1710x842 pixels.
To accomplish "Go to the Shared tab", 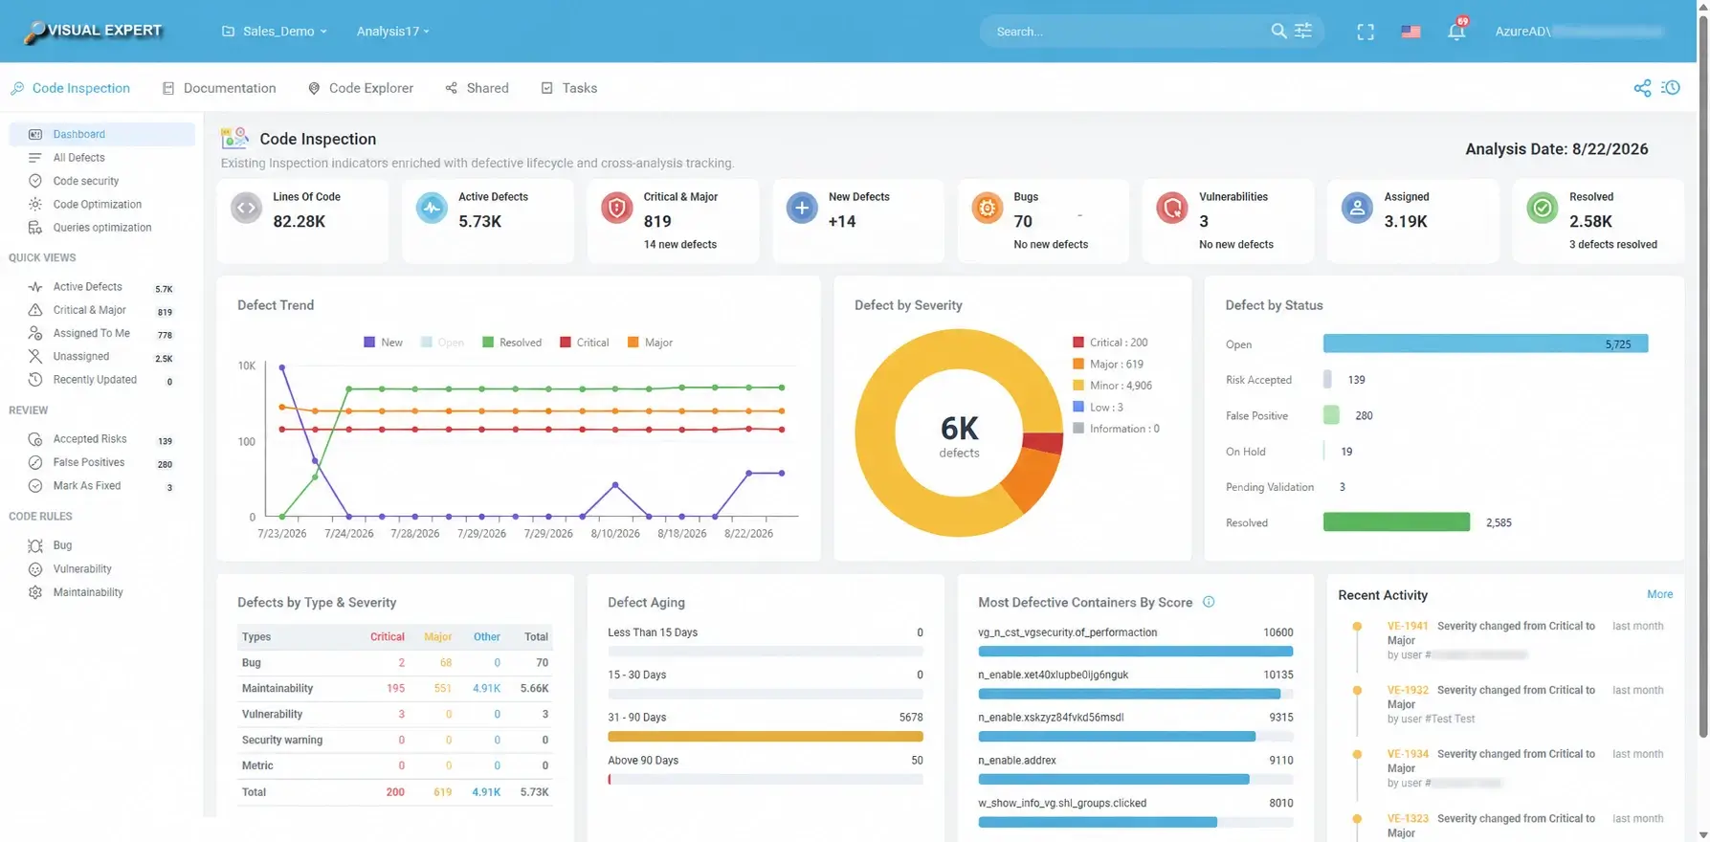I will 477,88.
